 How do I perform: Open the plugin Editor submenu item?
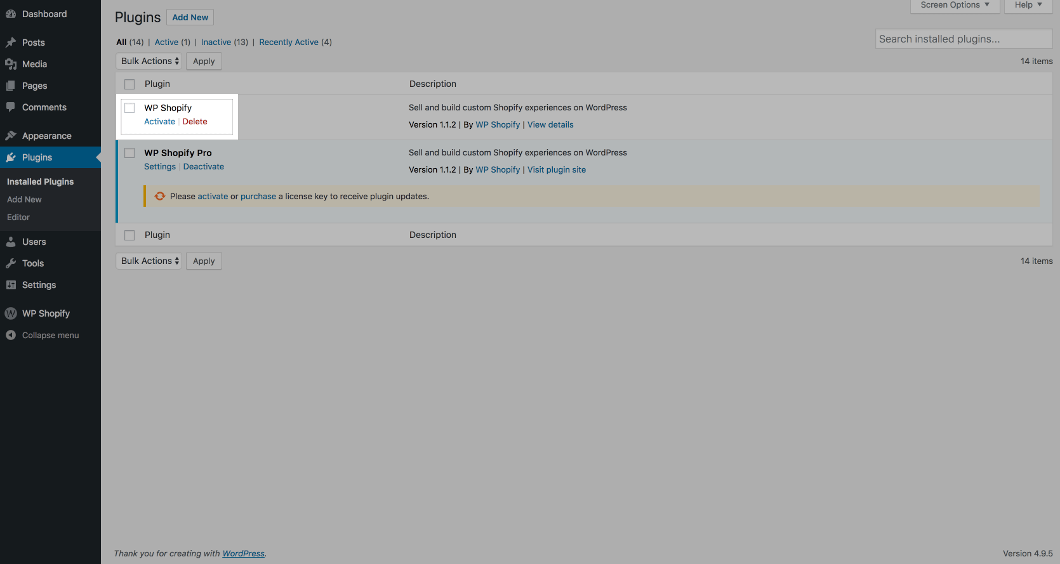[x=18, y=217]
